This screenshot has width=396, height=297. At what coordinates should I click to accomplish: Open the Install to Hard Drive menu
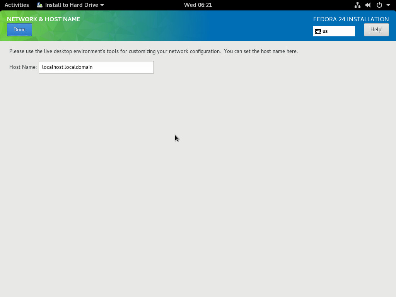point(71,5)
